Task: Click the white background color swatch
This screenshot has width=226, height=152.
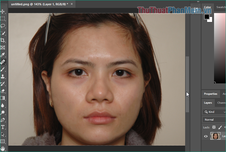Action: (x=211, y=21)
